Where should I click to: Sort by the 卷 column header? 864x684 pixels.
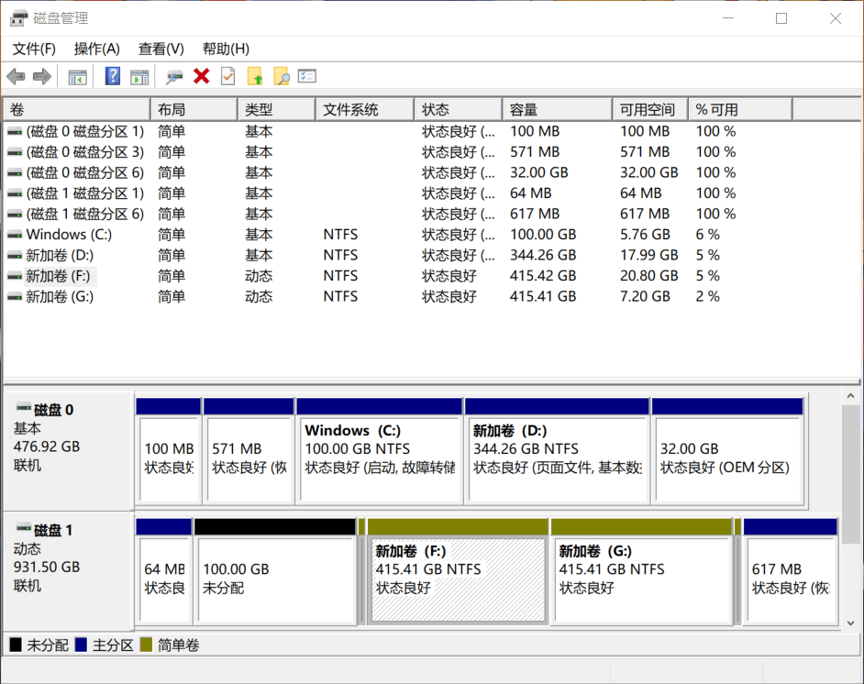click(77, 110)
